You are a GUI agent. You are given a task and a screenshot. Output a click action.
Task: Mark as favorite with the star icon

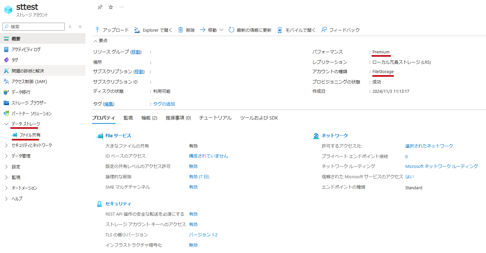(x=111, y=7)
